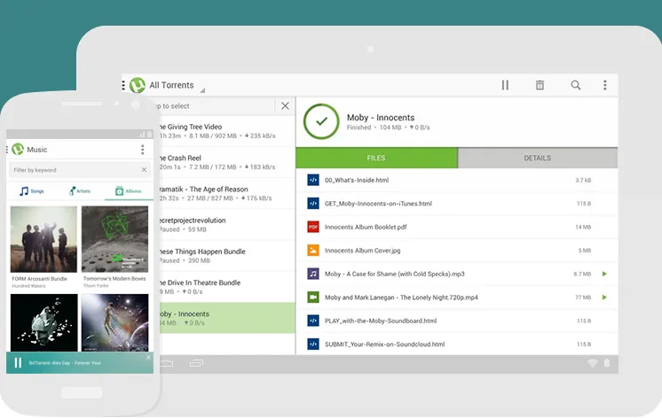
Task: Switch to the DETAILS tab
Action: [x=538, y=158]
